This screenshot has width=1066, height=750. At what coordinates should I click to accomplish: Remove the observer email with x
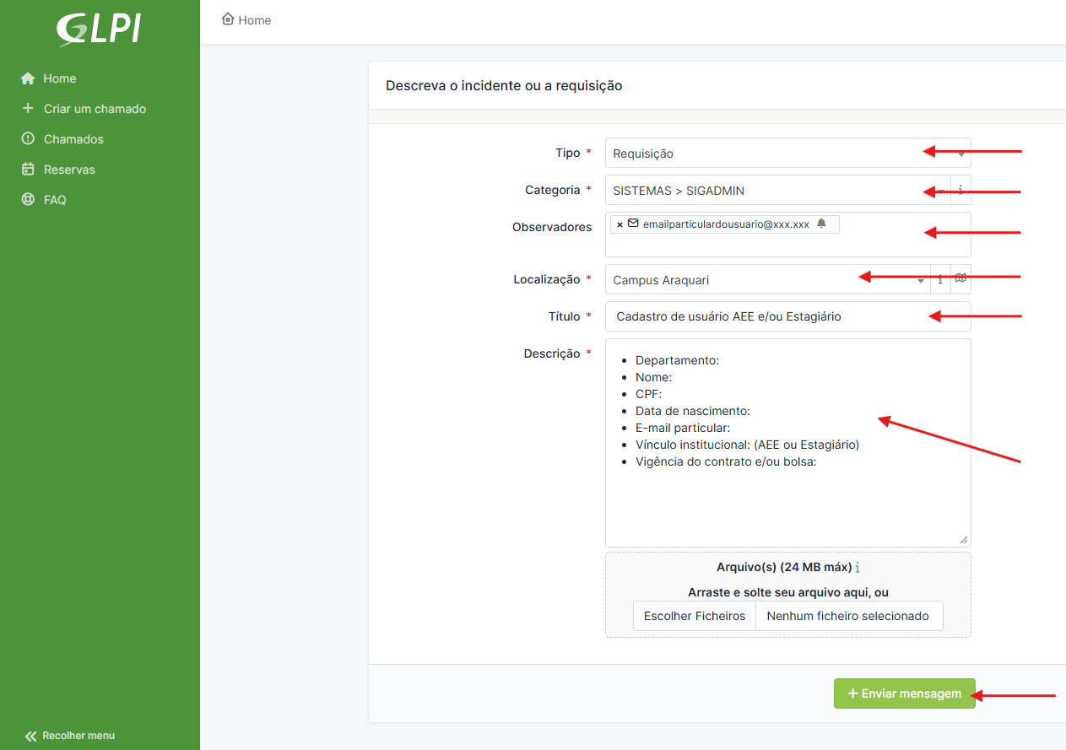tap(620, 224)
